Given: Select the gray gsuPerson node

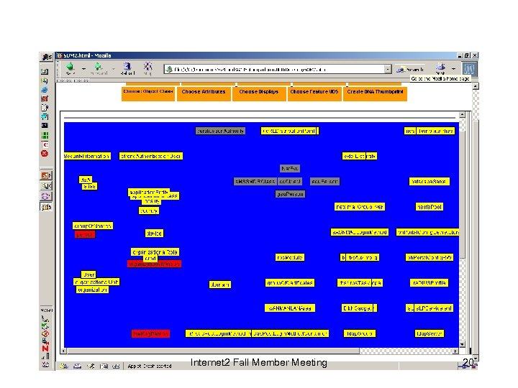Looking at the screenshot, I should pos(291,194).
